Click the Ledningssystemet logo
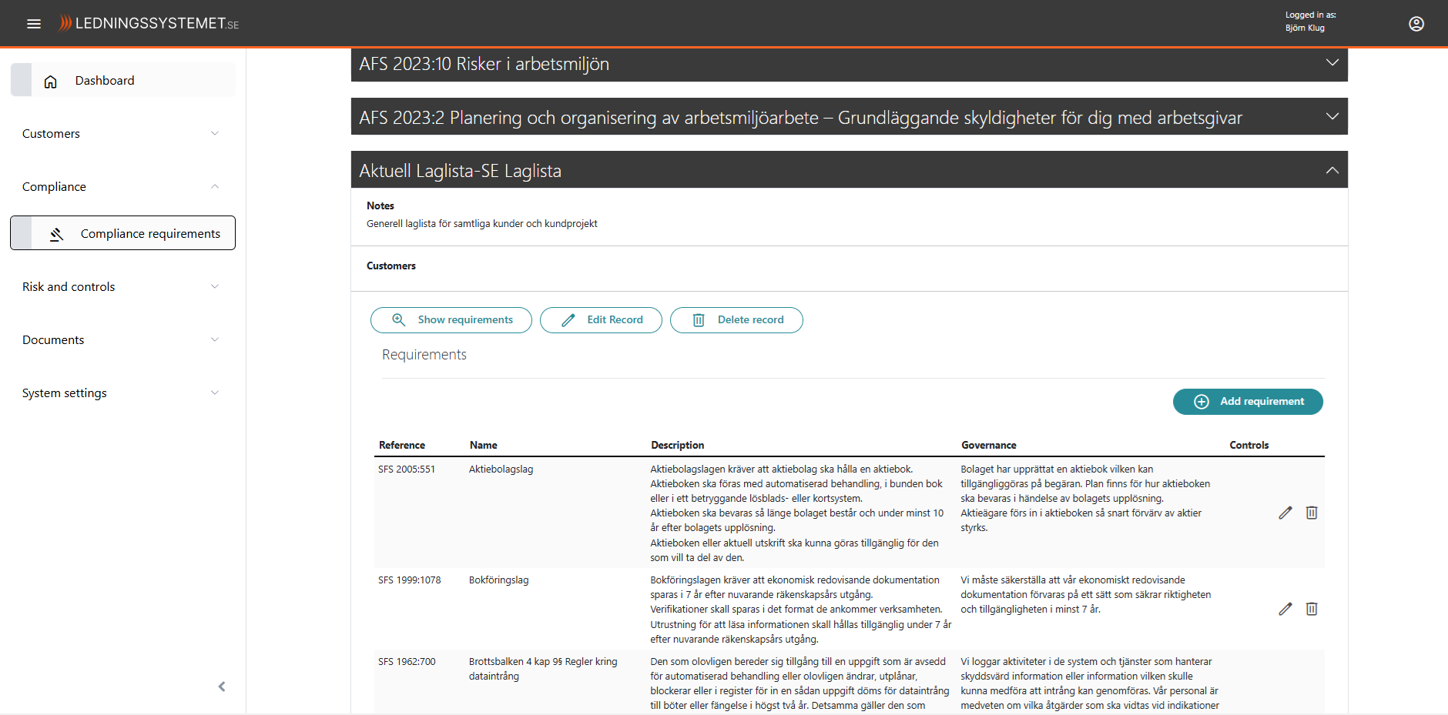The height and width of the screenshot is (715, 1448). click(x=149, y=24)
